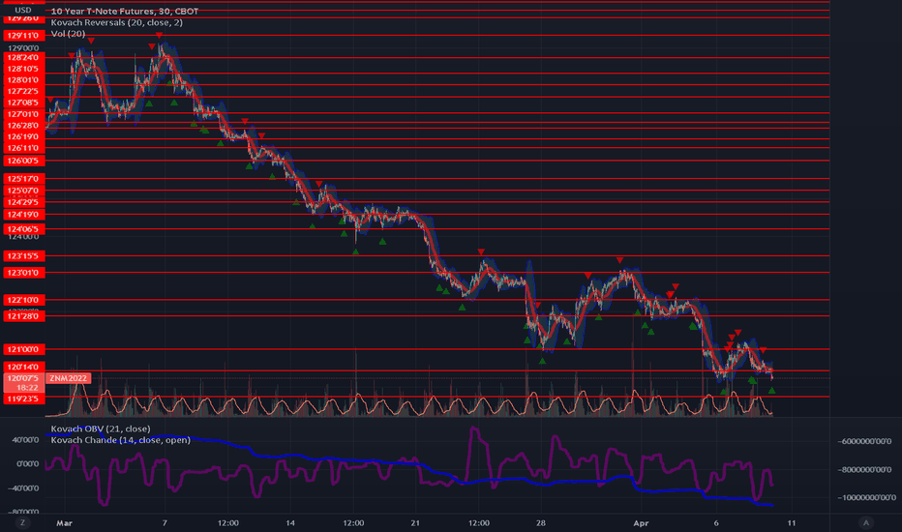The image size is (902, 532).
Task: Click the -40'00'0 oscillator scale value
Action: 23,488
